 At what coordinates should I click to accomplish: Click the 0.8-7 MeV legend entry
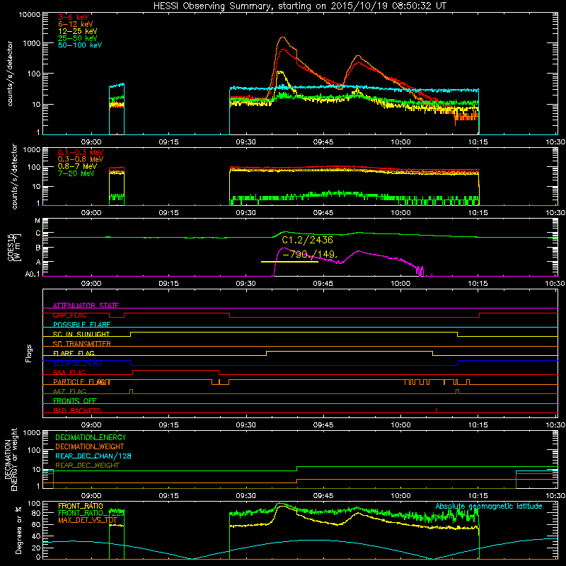77,166
